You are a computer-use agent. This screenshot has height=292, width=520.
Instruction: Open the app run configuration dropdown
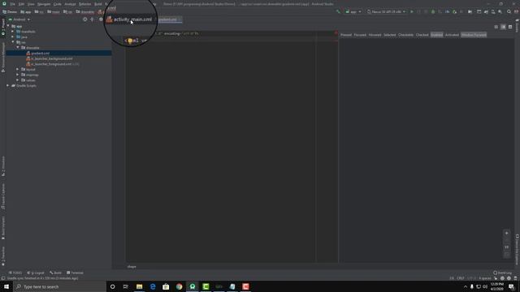point(353,11)
